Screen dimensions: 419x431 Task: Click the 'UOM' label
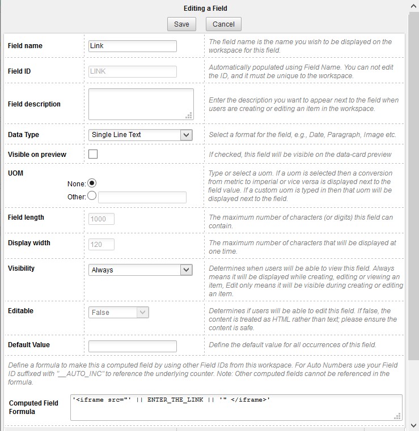click(15, 173)
